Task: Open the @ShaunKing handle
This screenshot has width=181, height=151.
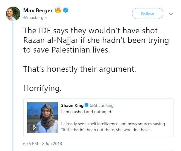Action: (102, 105)
